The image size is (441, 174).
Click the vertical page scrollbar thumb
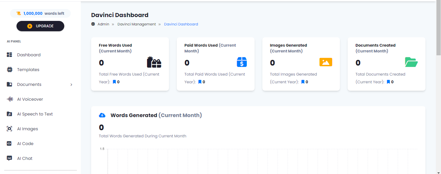click(438, 29)
